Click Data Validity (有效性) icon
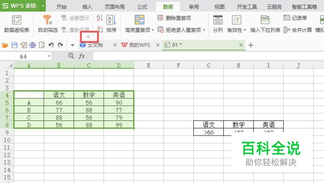This screenshot has width=324, height=183. click(236, 20)
